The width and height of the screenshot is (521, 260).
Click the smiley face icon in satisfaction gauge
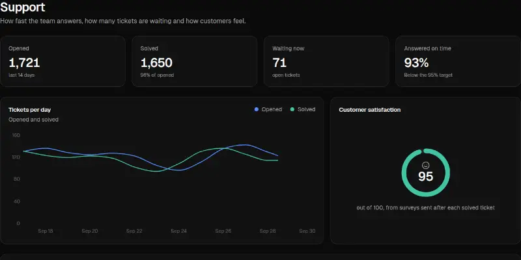tap(426, 165)
